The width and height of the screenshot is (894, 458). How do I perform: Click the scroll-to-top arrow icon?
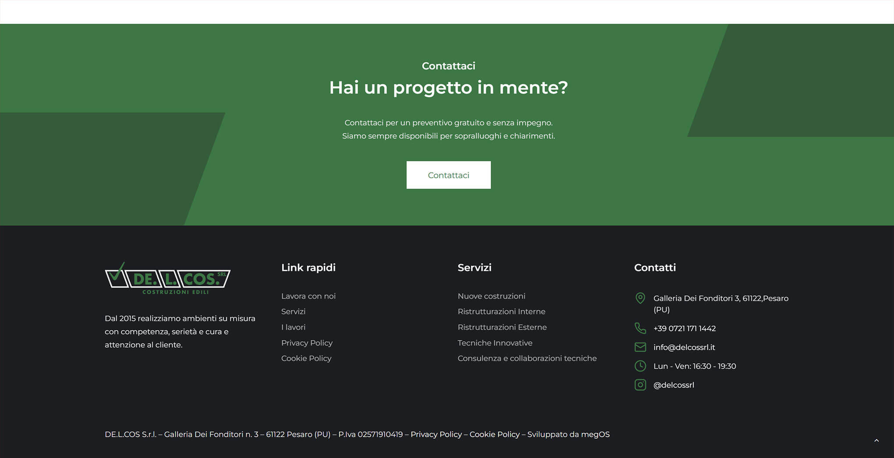(x=876, y=441)
